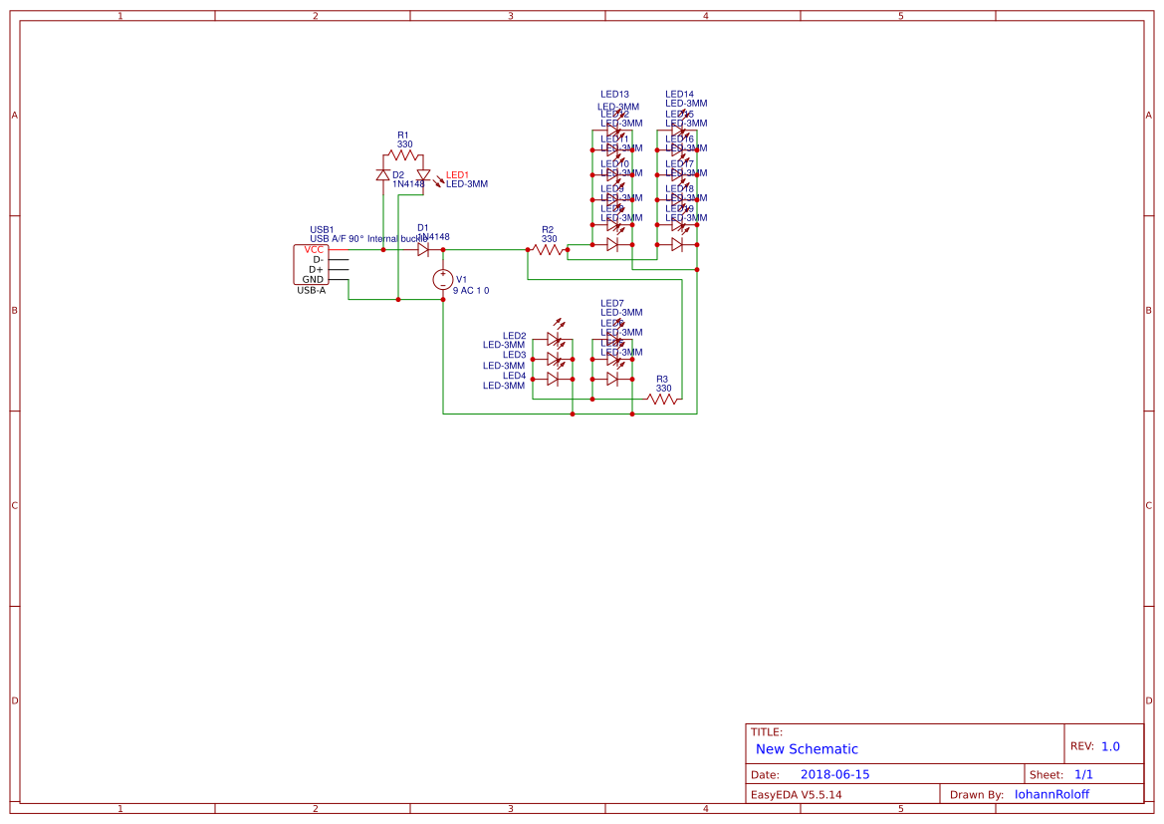Select the D1 diode symbol

pyautogui.click(x=423, y=249)
